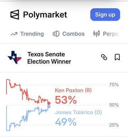Copy market link with chain icon
Image resolution: width=128 pixels, height=138 pixels.
click(104, 57)
